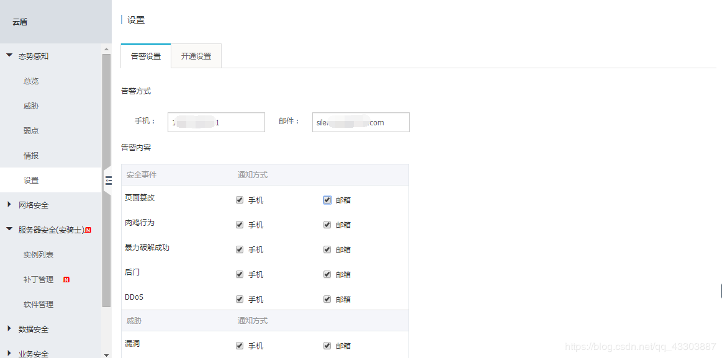Image resolution: width=722 pixels, height=358 pixels.
Task: Toggle 邮箱 checkbox for 后门
Action: pyautogui.click(x=327, y=274)
